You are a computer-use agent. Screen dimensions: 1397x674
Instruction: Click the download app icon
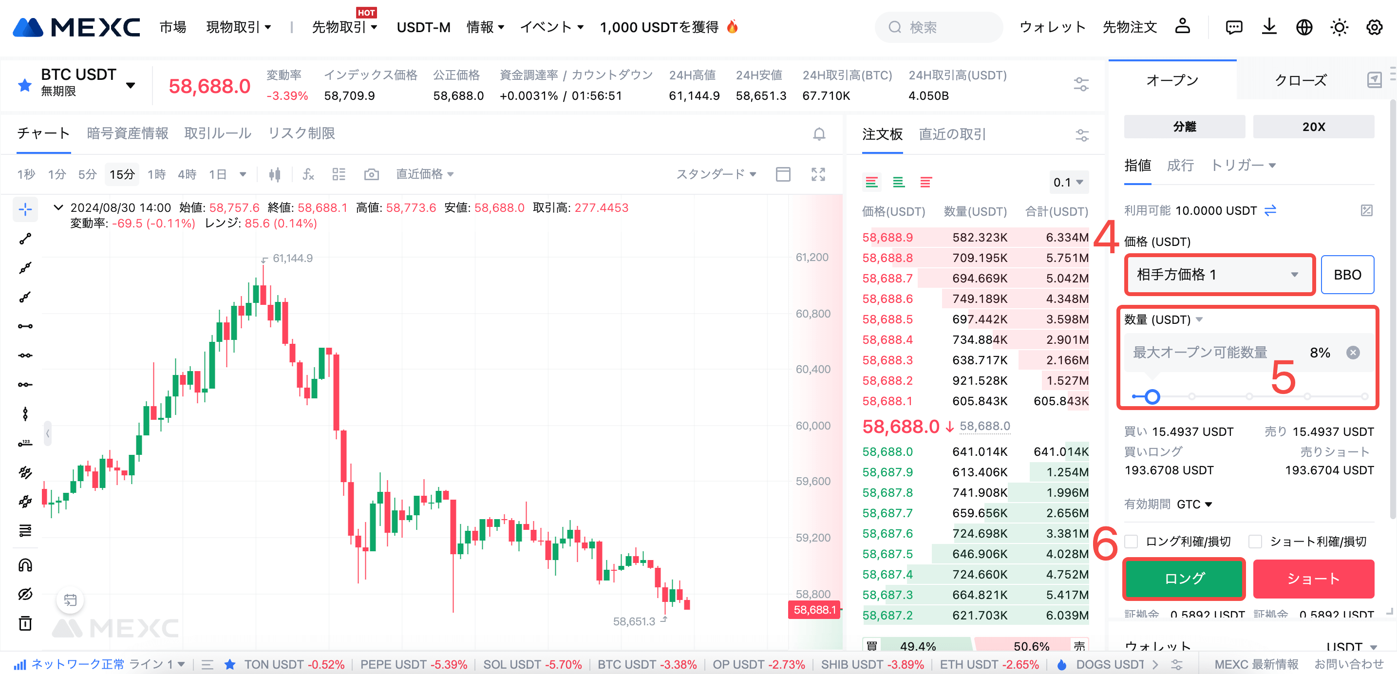pyautogui.click(x=1269, y=27)
